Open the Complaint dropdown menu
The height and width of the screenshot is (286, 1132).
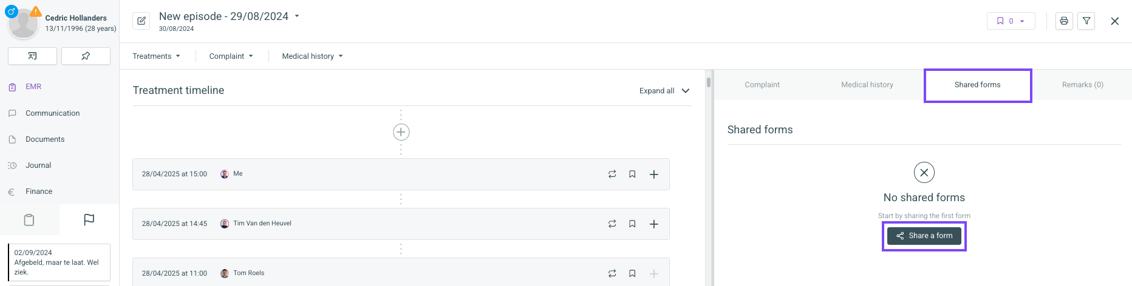(x=231, y=56)
